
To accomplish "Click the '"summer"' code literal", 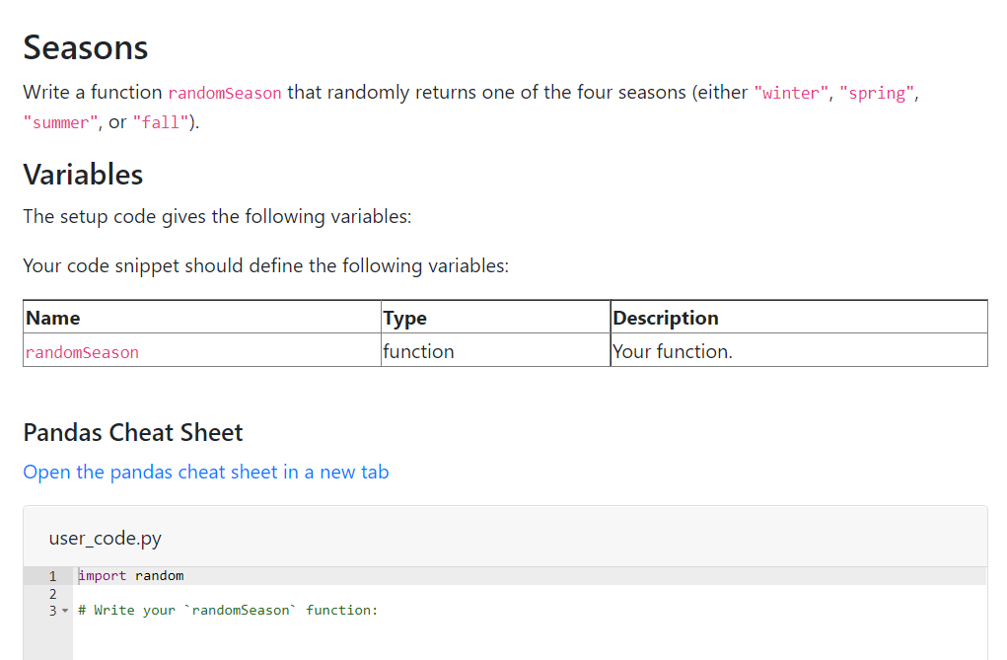I will [x=61, y=122].
